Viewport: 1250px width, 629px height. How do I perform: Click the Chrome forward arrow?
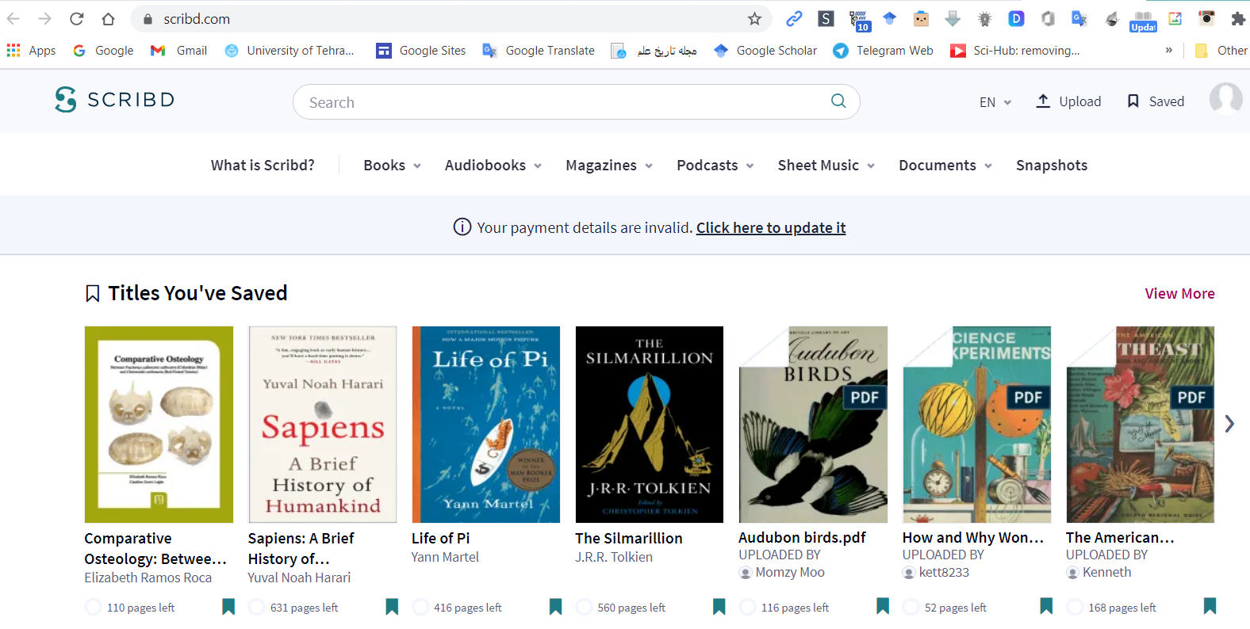click(44, 18)
